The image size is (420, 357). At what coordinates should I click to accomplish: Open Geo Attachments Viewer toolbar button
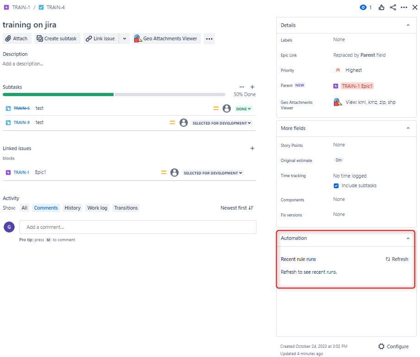(x=167, y=38)
